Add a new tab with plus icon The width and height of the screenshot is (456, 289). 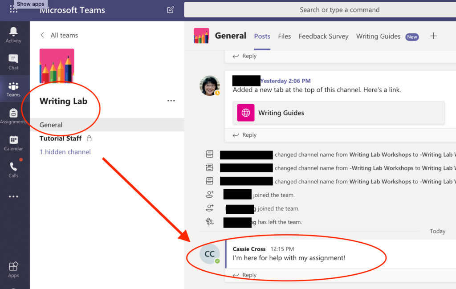pos(433,36)
